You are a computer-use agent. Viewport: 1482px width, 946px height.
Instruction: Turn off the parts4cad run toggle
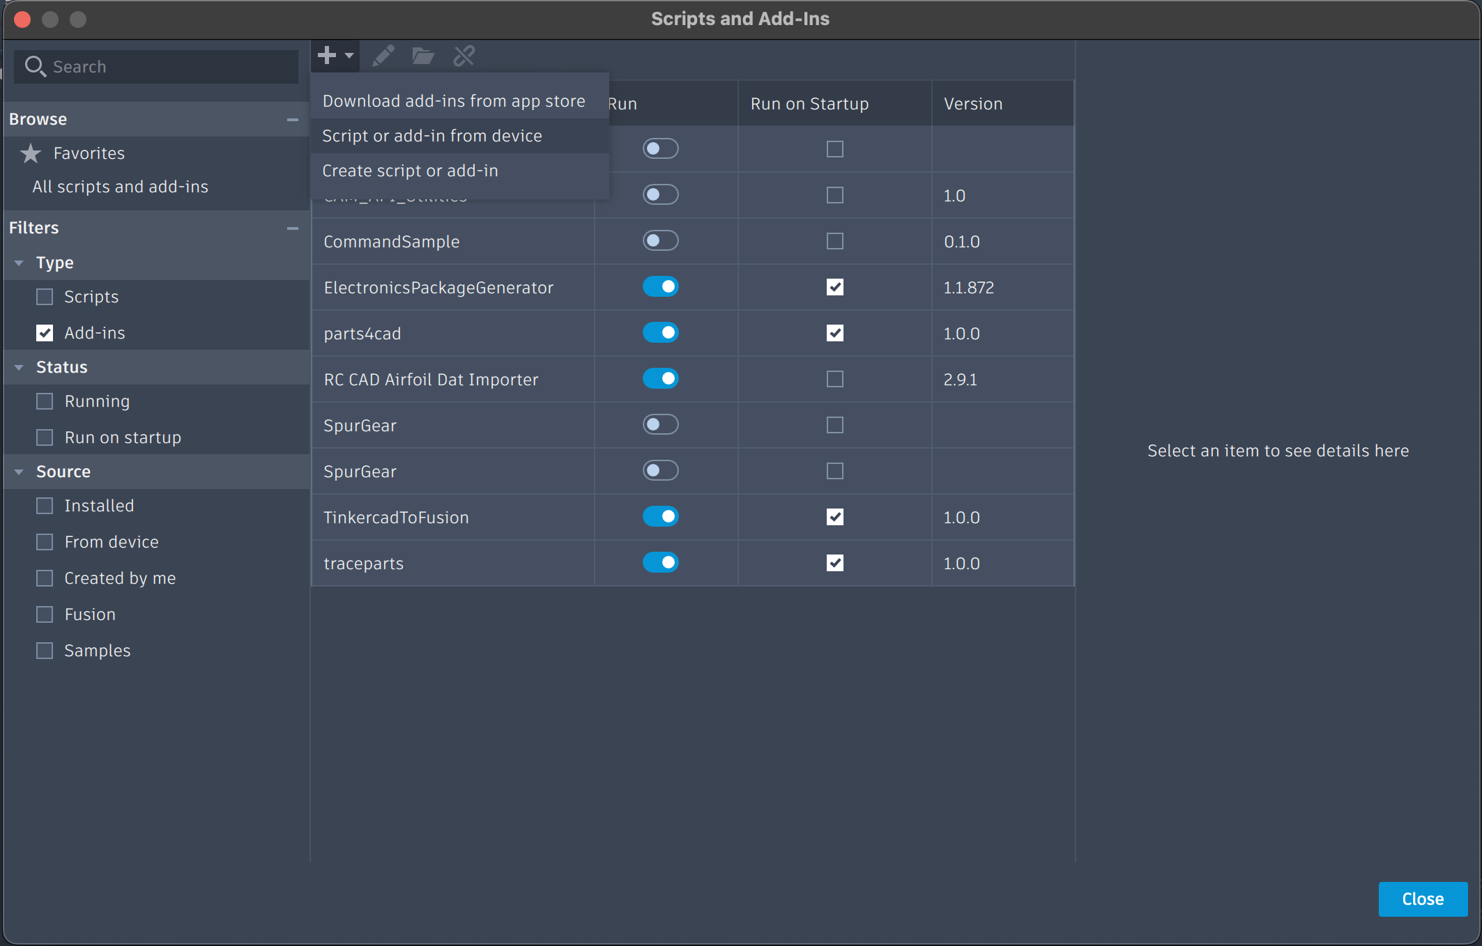click(x=660, y=333)
